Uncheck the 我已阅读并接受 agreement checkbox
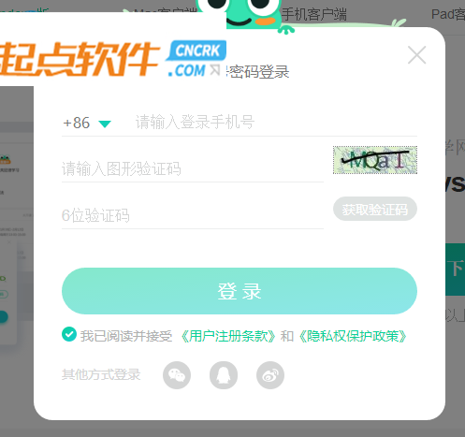 click(69, 334)
